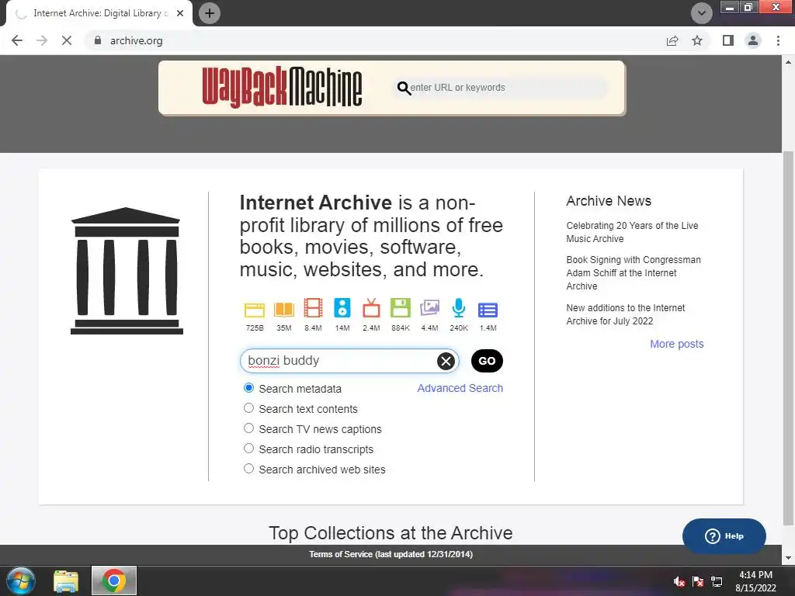Click the page vertical scrollbar thumb

(x=788, y=337)
